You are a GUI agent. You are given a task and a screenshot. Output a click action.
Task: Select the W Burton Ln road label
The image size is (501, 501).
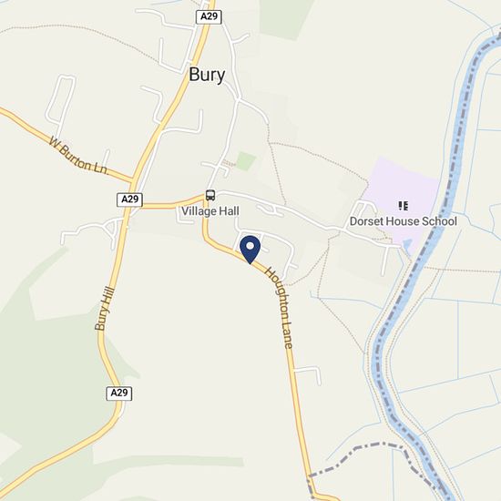pos(78,157)
